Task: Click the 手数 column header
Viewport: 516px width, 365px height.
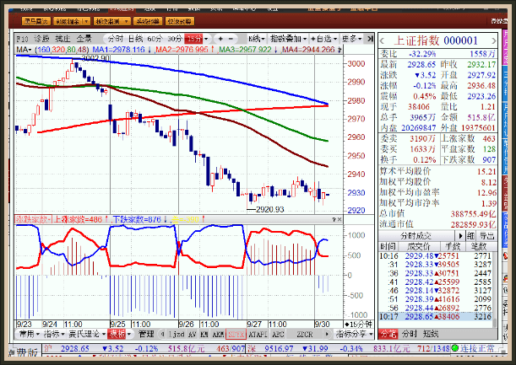Action: coord(453,246)
